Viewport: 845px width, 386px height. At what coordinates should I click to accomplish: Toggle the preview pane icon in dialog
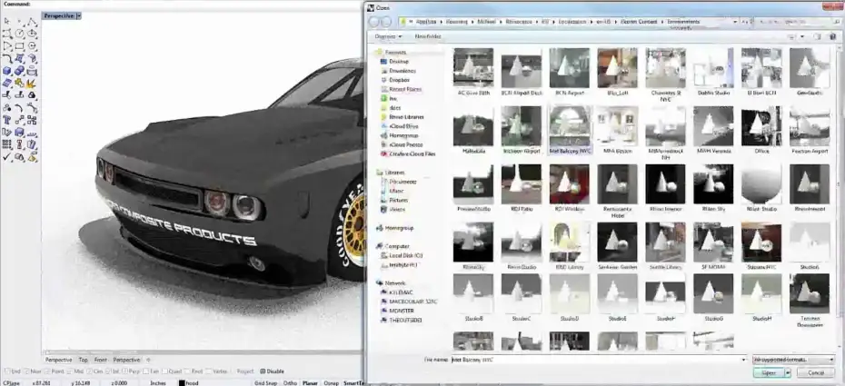click(818, 36)
